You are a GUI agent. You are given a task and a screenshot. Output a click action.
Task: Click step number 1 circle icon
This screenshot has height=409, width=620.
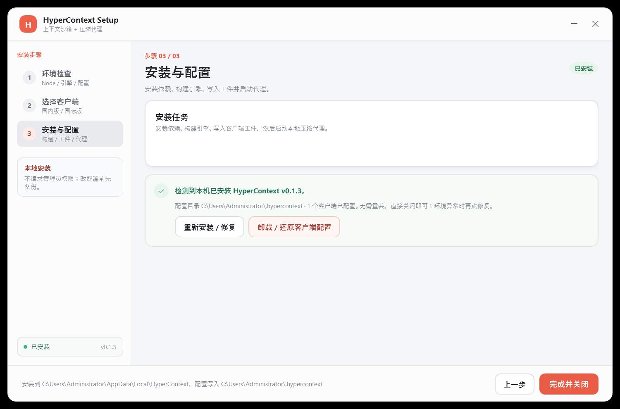[x=29, y=78]
